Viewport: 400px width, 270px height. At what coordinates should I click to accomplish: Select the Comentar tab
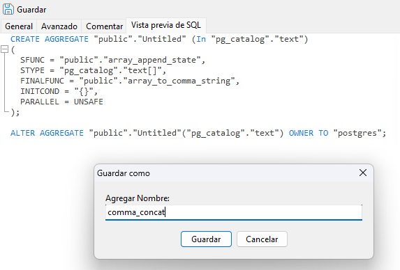104,26
